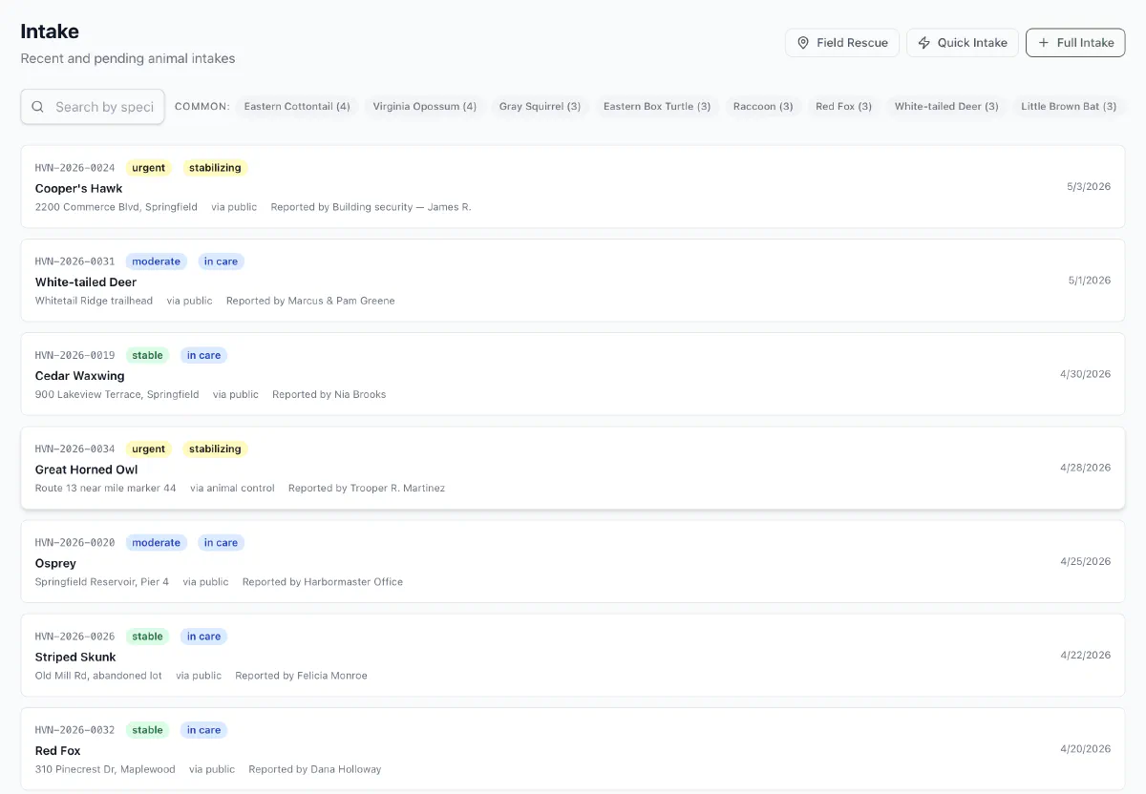The height and width of the screenshot is (794, 1146).
Task: Click in care badge on Striped Skunk
Action: pos(204,636)
